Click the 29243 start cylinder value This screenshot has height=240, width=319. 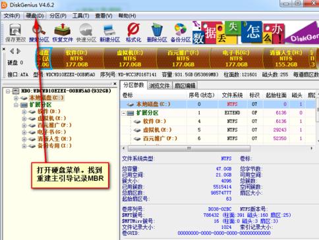[280, 130]
